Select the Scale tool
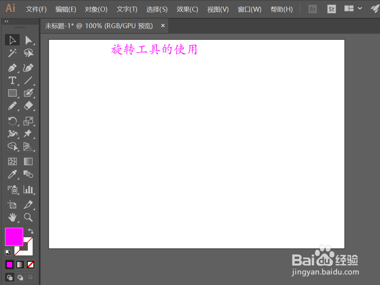This screenshot has height=285, width=380. [x=28, y=121]
